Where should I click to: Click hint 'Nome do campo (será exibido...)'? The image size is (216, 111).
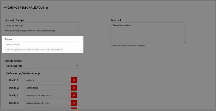tap(30, 31)
